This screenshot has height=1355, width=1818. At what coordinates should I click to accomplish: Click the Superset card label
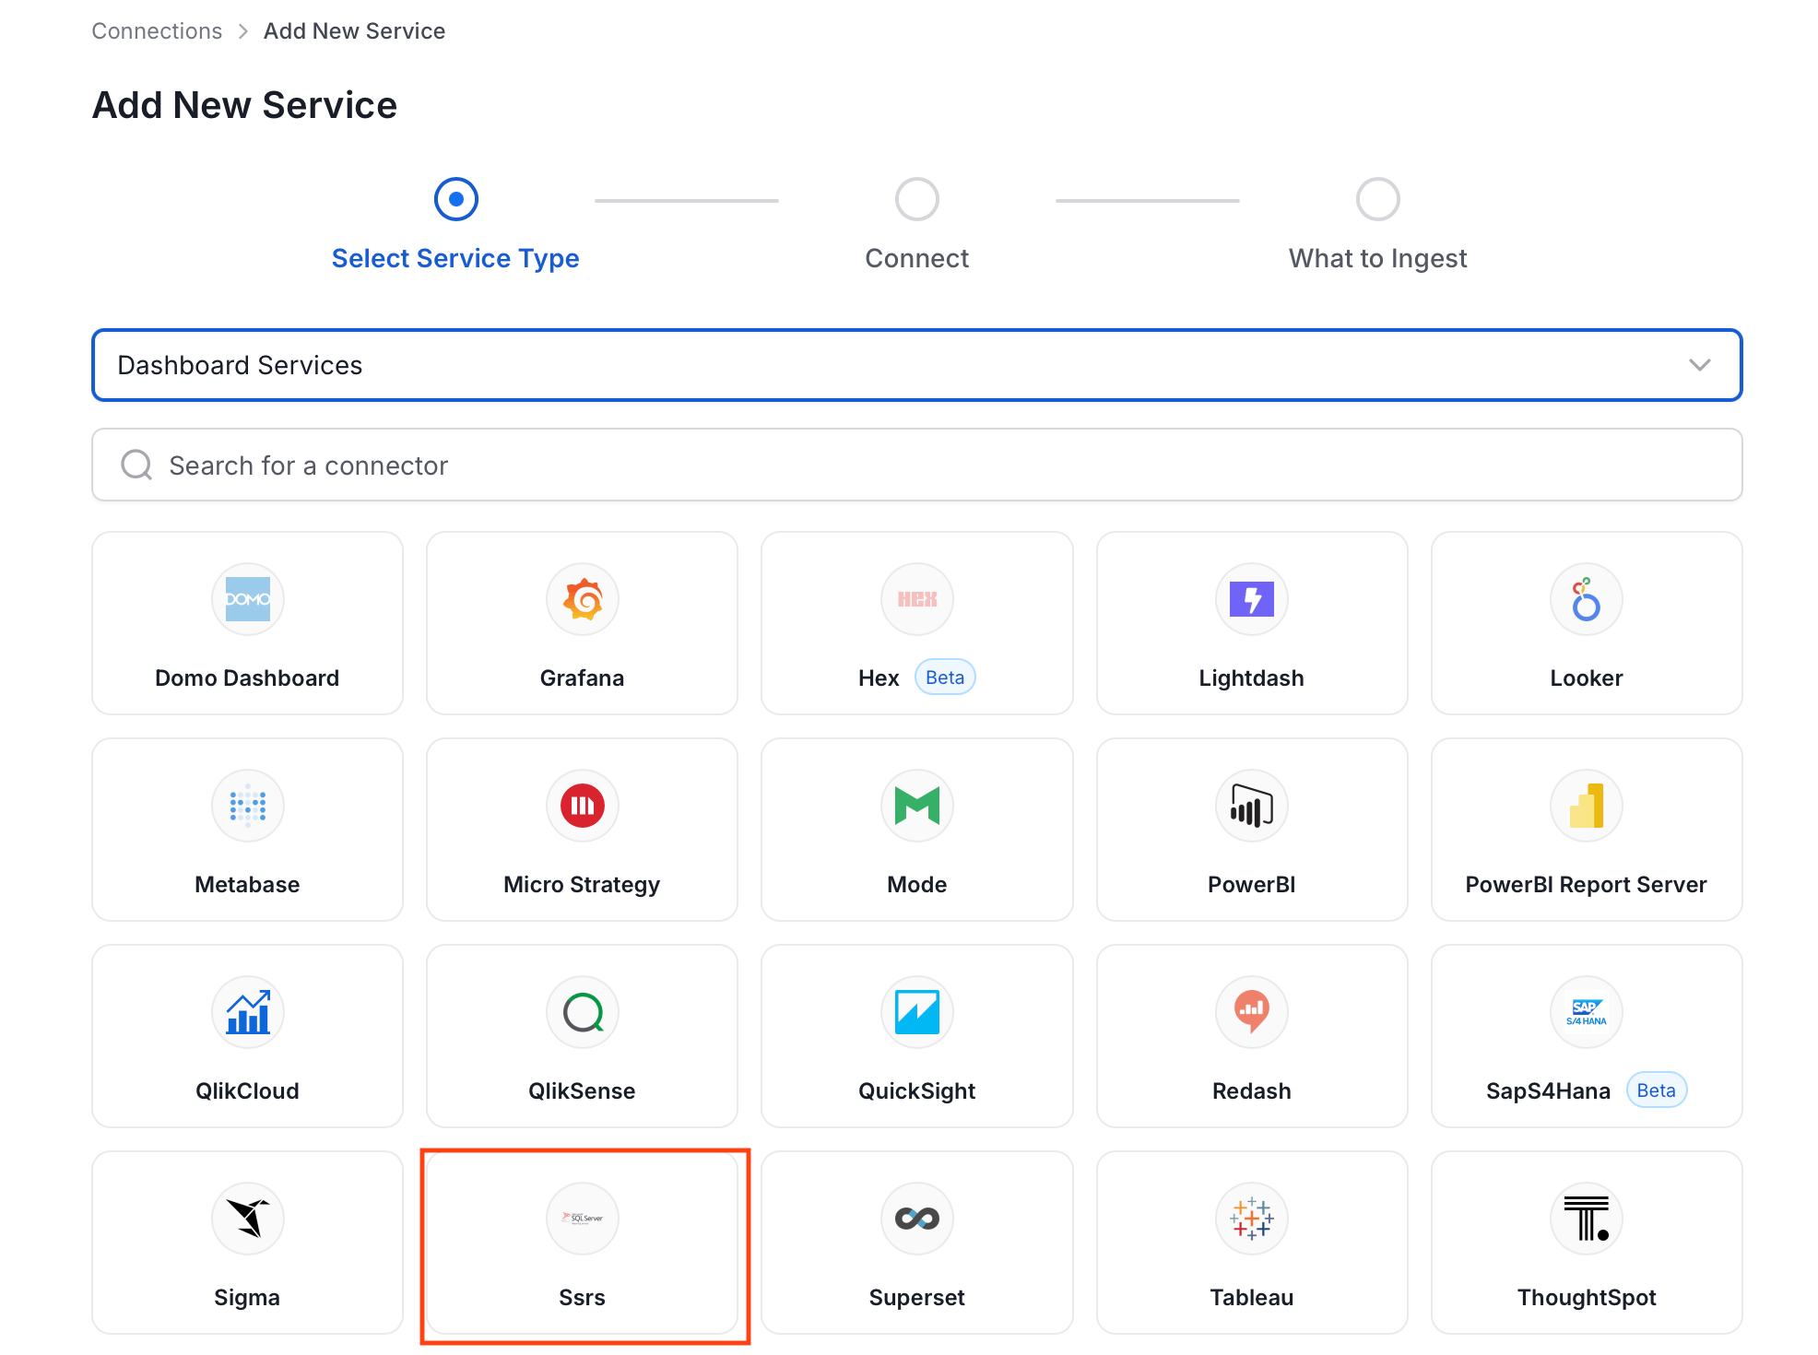pyautogui.click(x=917, y=1298)
